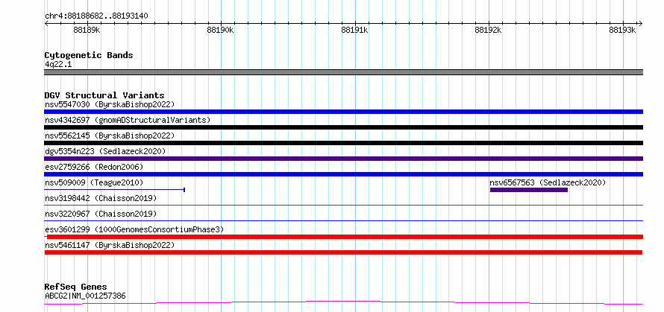The image size is (664, 312).
Task: Click the short blue nsv509009 variant line
Action: tap(114, 190)
